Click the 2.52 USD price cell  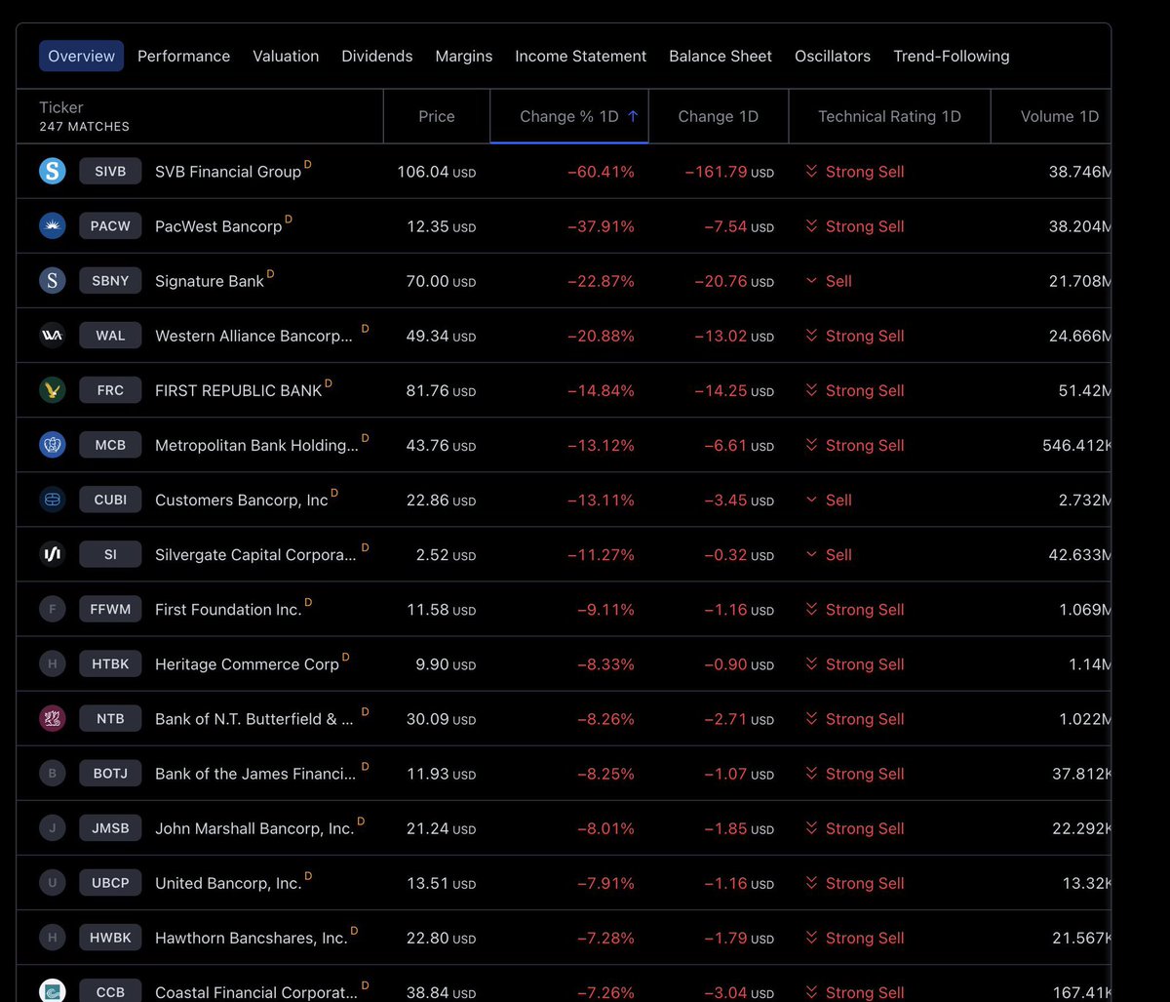pyautogui.click(x=446, y=554)
